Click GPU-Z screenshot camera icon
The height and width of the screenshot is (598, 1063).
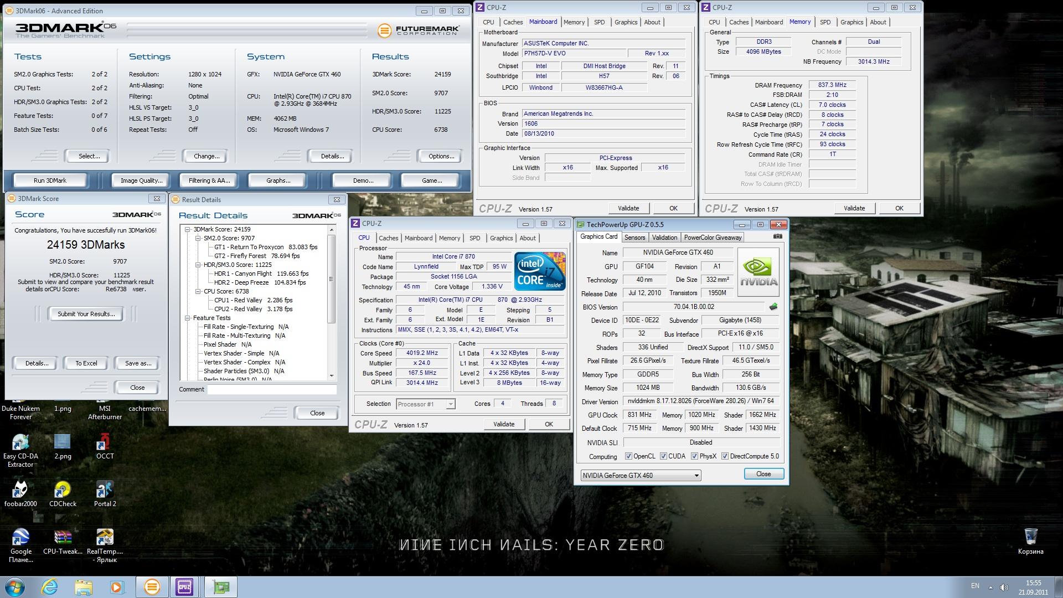coord(777,236)
